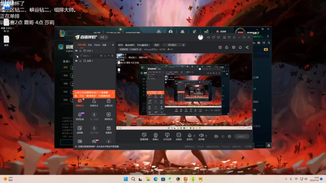Click the bottom help link about stream settings
This screenshot has width=326, height=183.
(98, 146)
